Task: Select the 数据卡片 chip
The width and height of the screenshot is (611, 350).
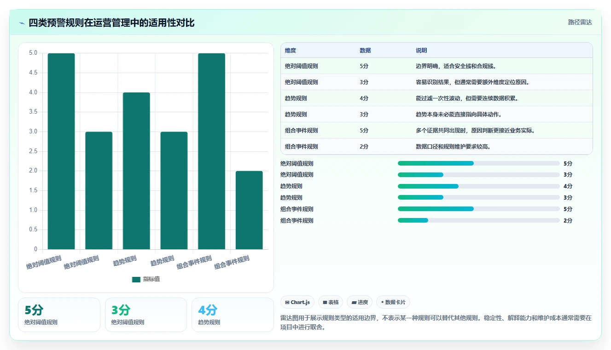Action: point(393,302)
